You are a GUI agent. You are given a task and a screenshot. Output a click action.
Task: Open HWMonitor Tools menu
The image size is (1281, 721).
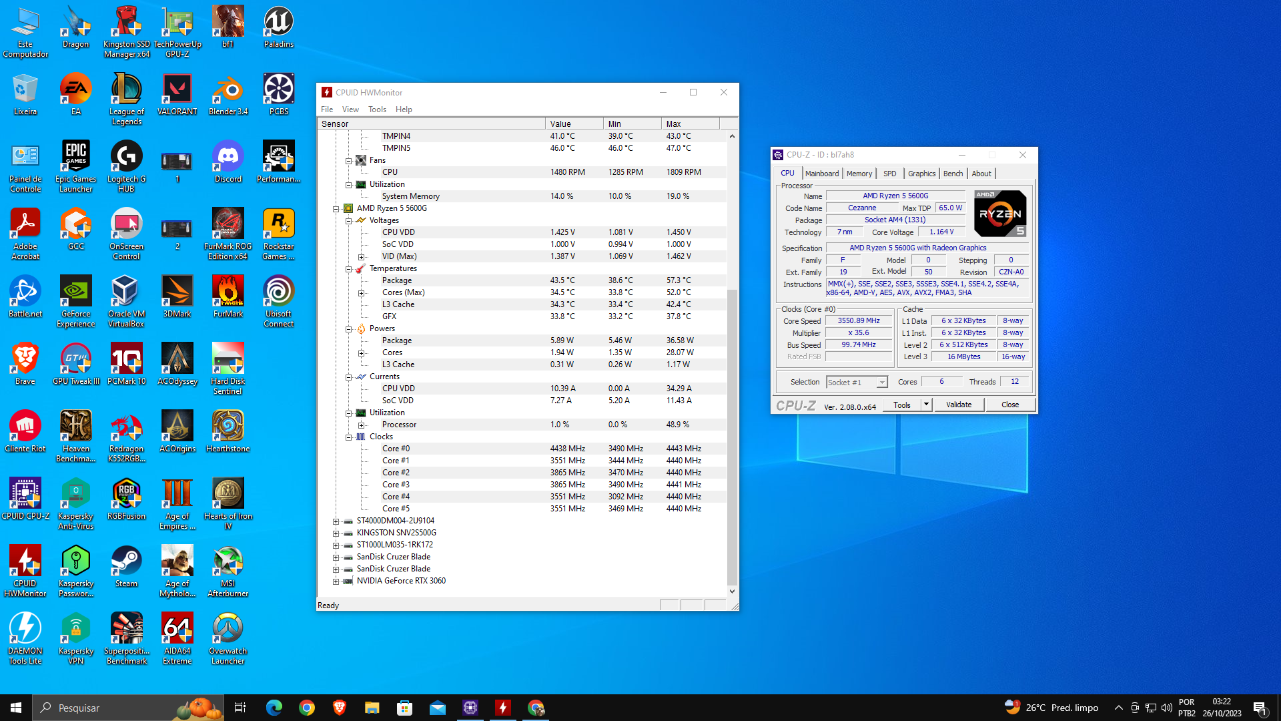point(377,109)
